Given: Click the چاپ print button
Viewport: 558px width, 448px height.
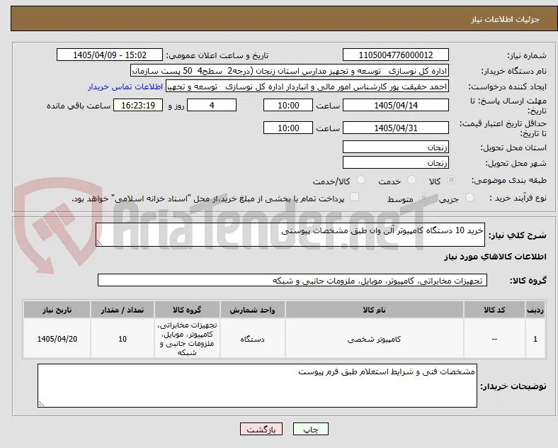Looking at the screenshot, I should [x=311, y=430].
